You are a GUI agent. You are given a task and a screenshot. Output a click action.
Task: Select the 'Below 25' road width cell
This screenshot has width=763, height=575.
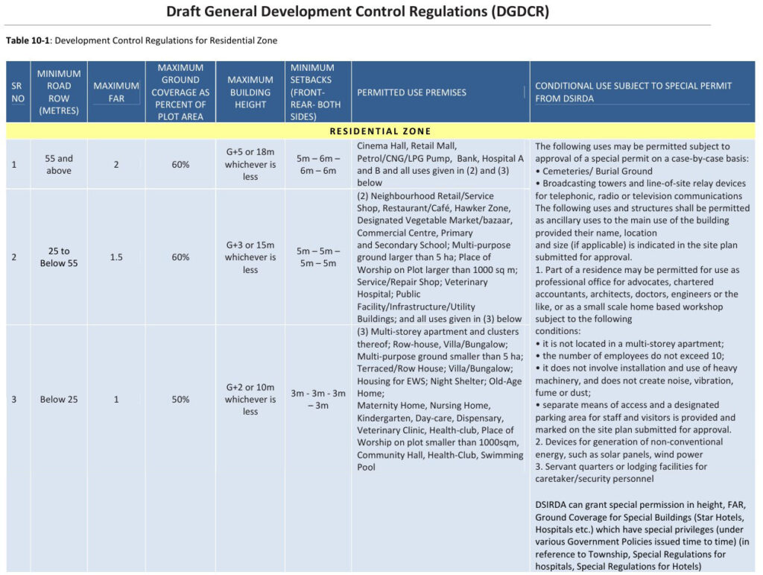[x=59, y=399]
